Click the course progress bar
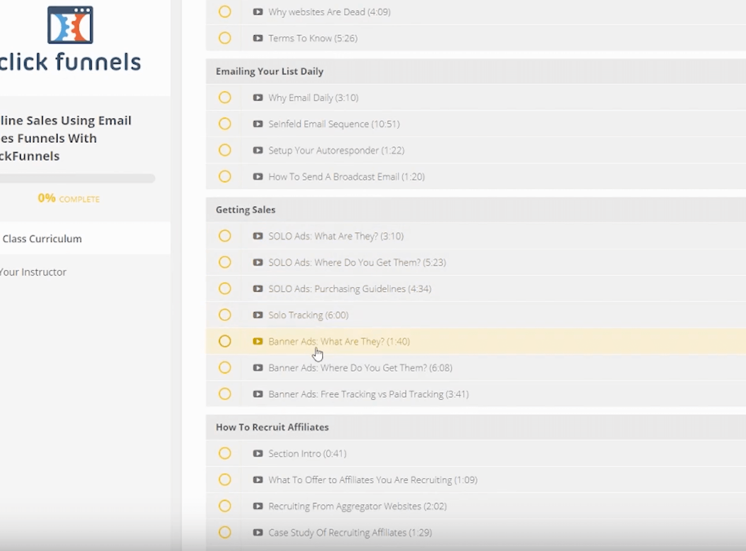The height and width of the screenshot is (551, 746). pyautogui.click(x=78, y=179)
